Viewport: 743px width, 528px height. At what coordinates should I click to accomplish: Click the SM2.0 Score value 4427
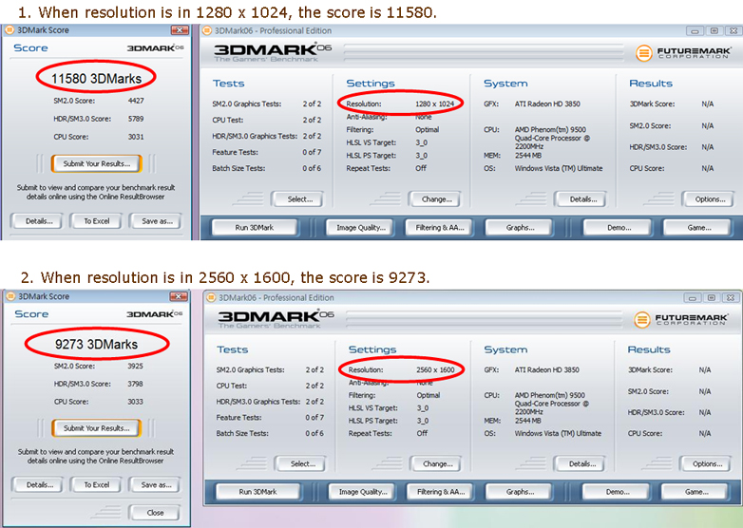click(x=136, y=101)
